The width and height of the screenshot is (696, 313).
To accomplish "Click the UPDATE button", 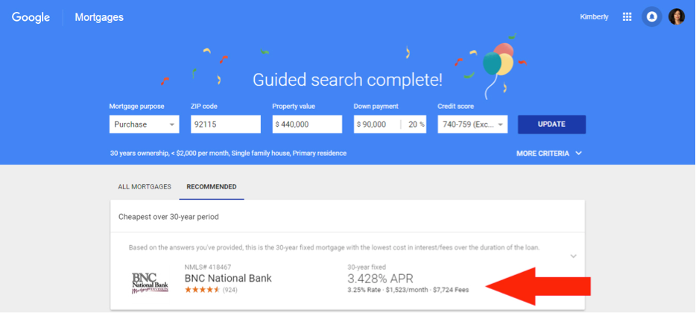I will point(551,124).
